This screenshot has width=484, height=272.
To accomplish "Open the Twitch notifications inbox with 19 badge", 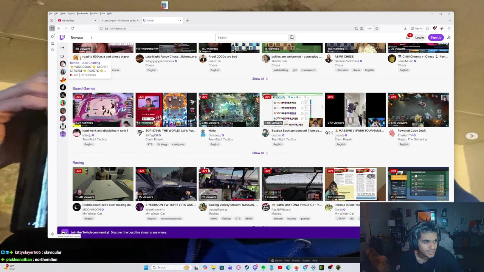I will [x=408, y=37].
